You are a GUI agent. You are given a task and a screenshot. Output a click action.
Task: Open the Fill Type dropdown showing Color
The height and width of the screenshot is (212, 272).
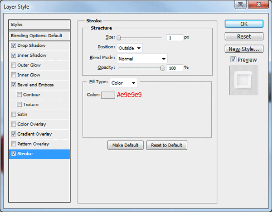[123, 83]
